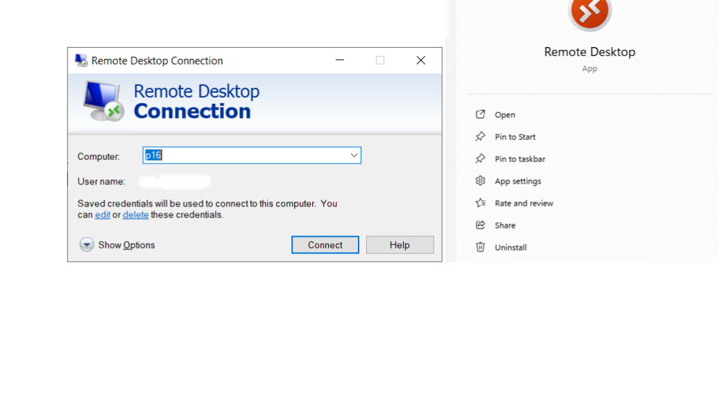Click the computer monitor banner icon
Image resolution: width=720 pixels, height=399 pixels.
pyautogui.click(x=104, y=101)
